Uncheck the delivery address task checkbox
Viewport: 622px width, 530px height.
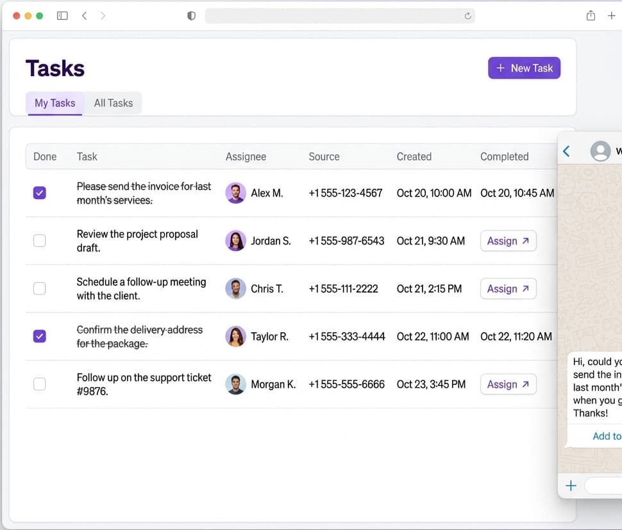click(x=39, y=336)
